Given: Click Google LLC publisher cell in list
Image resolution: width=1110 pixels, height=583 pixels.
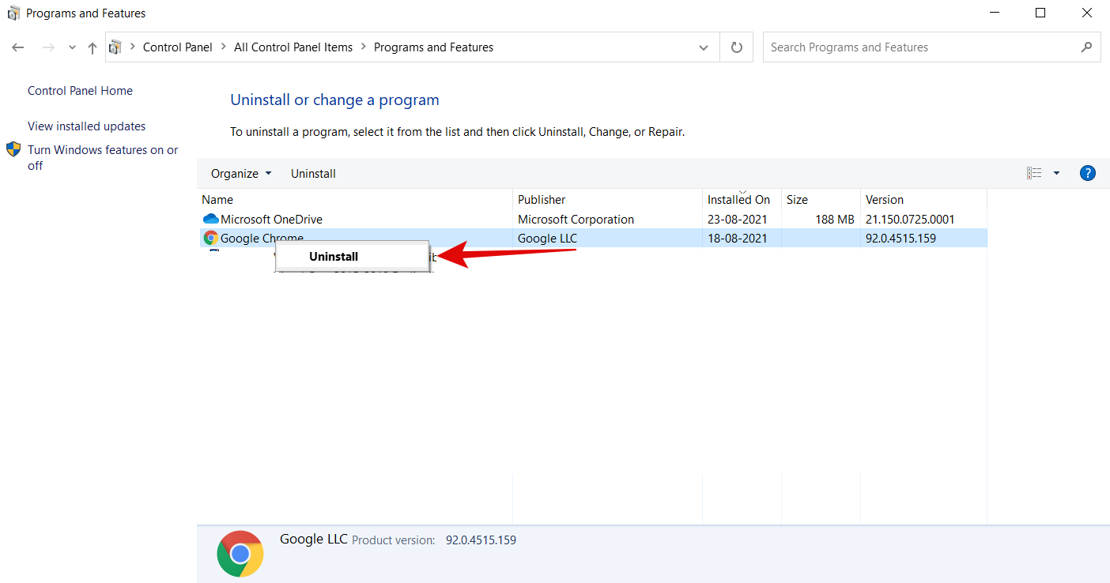Looking at the screenshot, I should pos(547,238).
